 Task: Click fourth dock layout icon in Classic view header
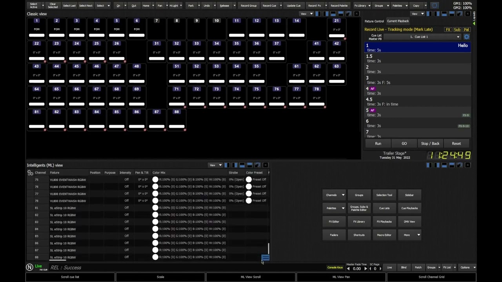[x=340, y=14]
